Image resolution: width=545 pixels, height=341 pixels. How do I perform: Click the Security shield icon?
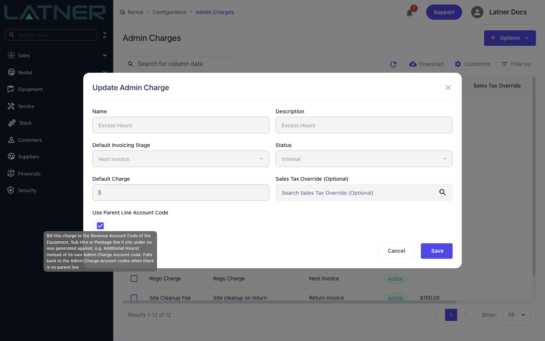pyautogui.click(x=11, y=190)
